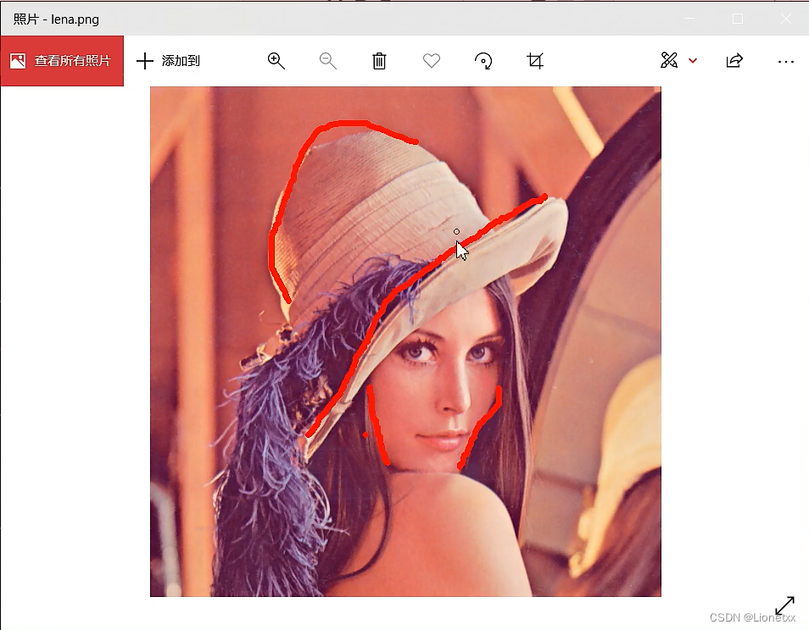This screenshot has width=809, height=630.
Task: Open the Edit and Create tool
Action: tap(669, 61)
